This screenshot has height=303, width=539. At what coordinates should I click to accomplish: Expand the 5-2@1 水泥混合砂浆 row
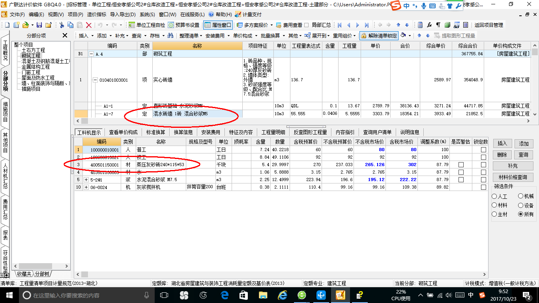[x=86, y=180]
